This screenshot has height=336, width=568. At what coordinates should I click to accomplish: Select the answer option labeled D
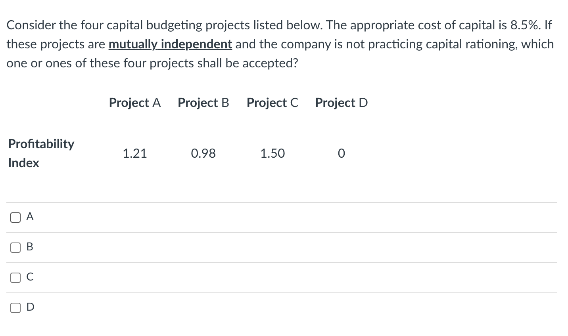29,307
